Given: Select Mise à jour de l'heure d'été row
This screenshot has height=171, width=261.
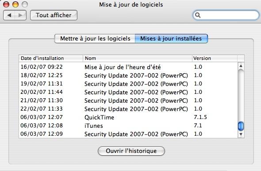Looking at the screenshot, I should (128, 67).
